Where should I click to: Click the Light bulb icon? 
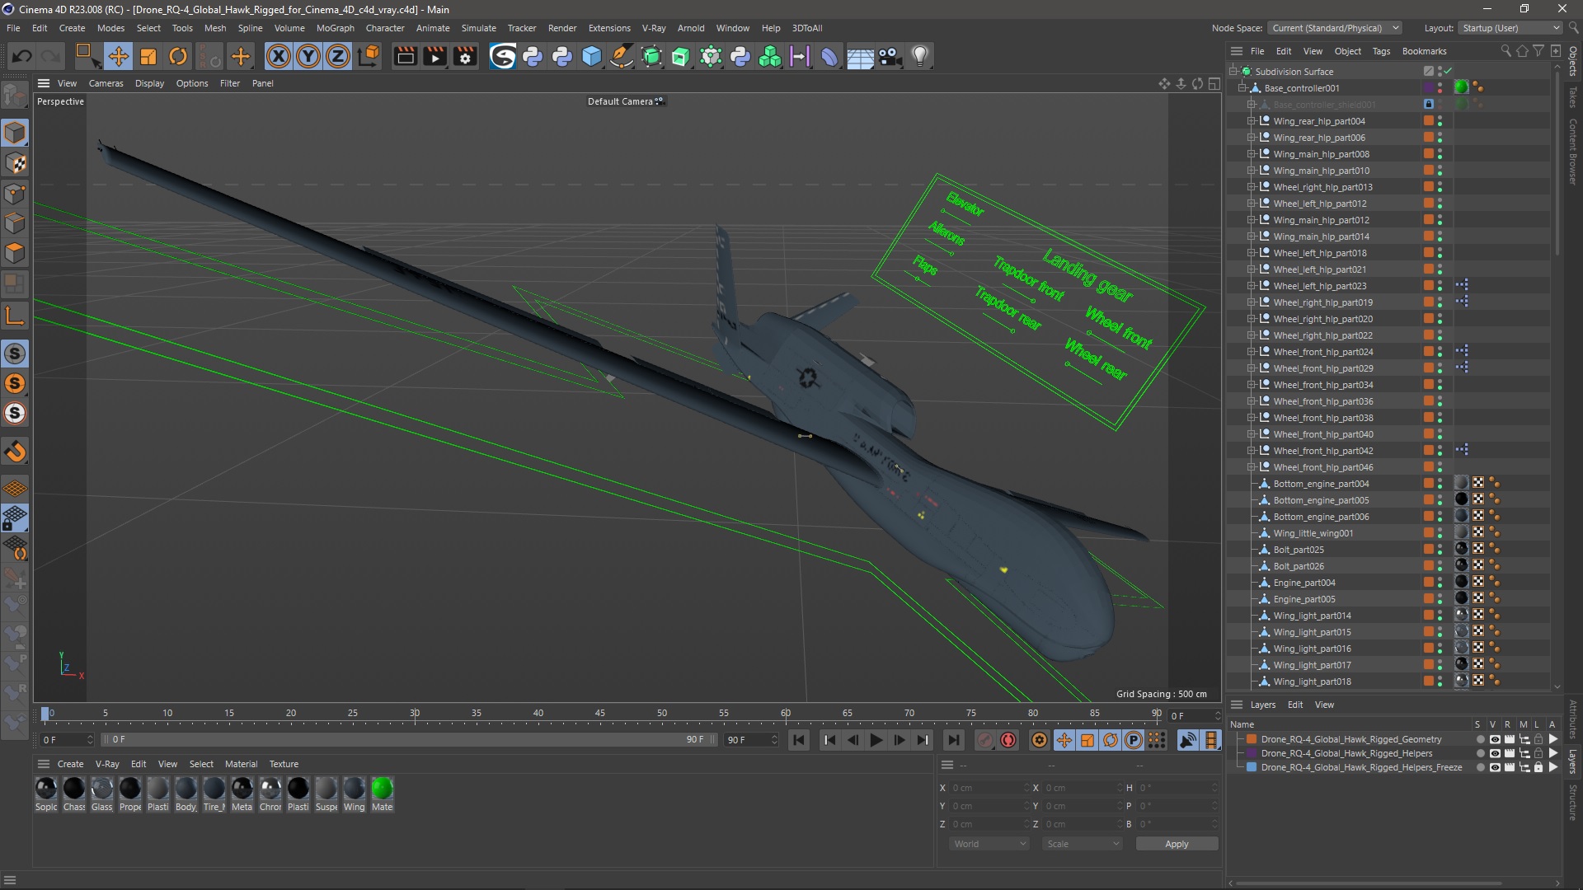click(x=920, y=56)
